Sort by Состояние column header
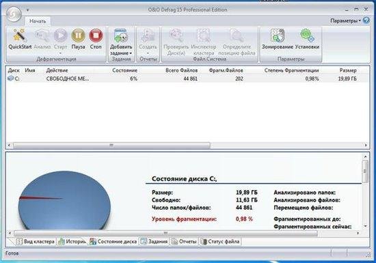Image resolution: width=376 pixels, height=263 pixels. tap(124, 70)
